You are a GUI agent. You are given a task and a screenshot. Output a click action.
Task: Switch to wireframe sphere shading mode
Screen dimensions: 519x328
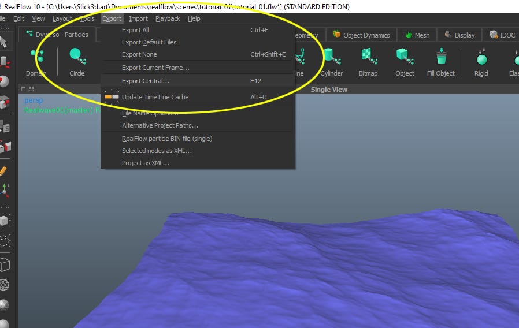tap(4, 285)
